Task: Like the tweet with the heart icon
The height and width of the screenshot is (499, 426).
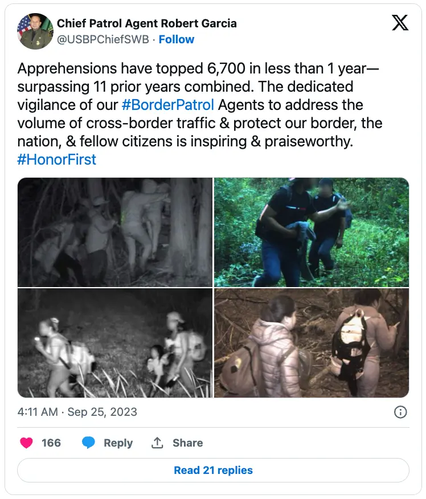Action: 26,443
